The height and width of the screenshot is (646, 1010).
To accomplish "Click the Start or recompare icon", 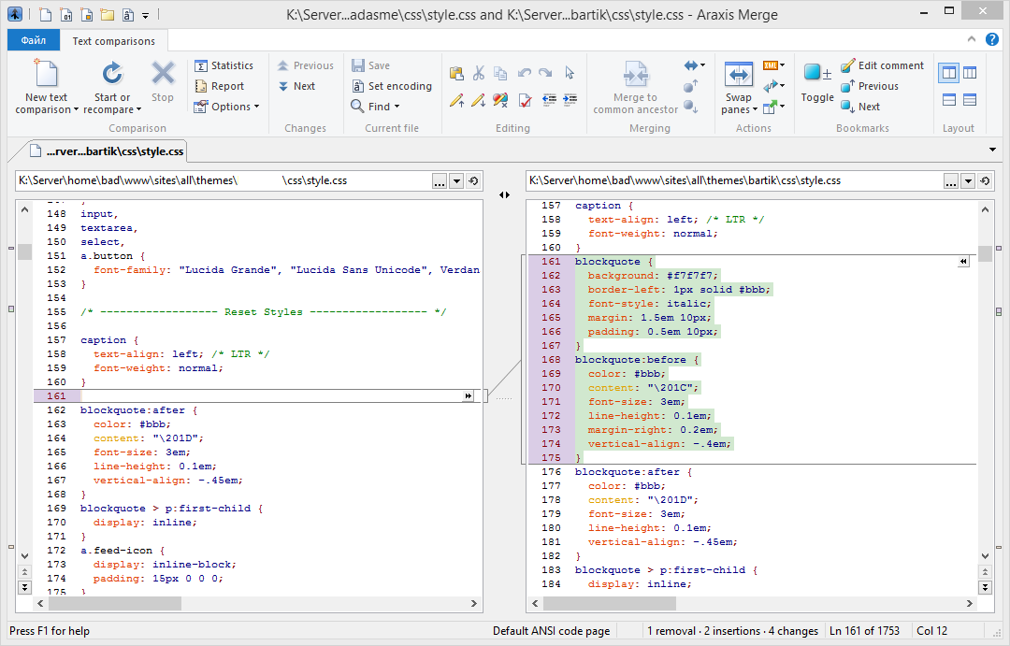I will (x=112, y=75).
